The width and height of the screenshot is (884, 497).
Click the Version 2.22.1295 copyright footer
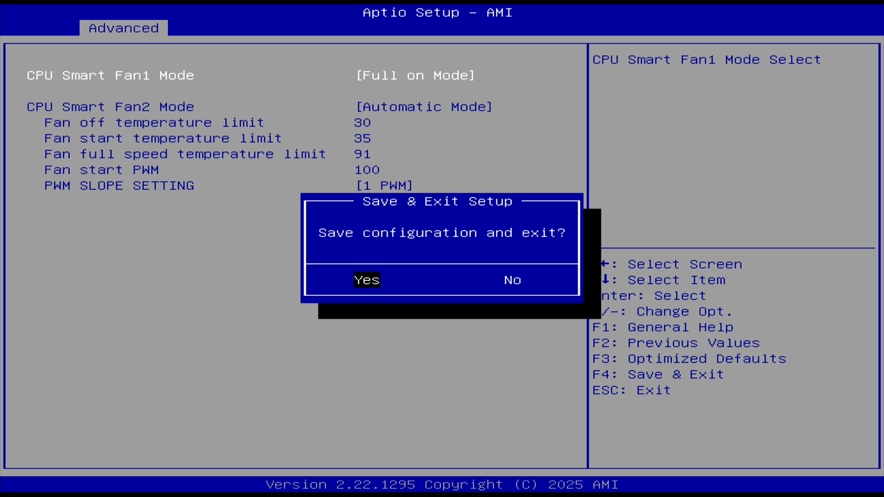(442, 485)
